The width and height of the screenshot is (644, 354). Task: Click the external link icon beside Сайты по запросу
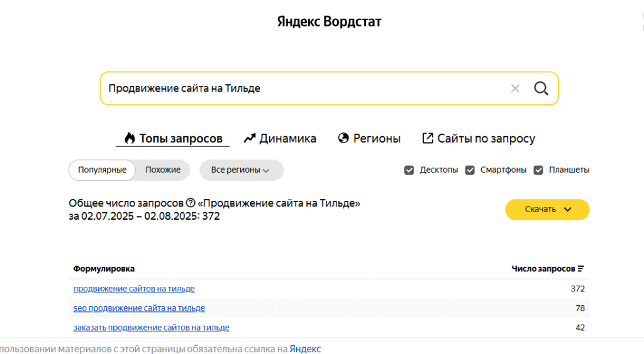tap(428, 139)
